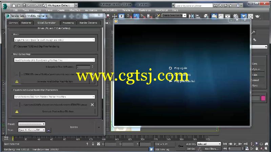271x152 pixels.
Task: Click the search keyword input field
Action: [193, 6]
